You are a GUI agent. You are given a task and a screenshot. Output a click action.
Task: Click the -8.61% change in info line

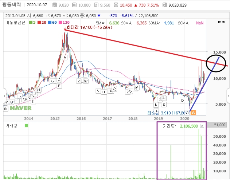pyautogui.click(x=127, y=16)
